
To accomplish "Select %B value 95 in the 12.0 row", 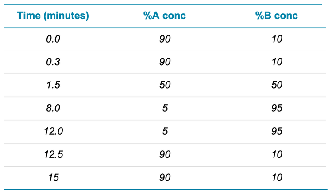I will (x=277, y=131).
